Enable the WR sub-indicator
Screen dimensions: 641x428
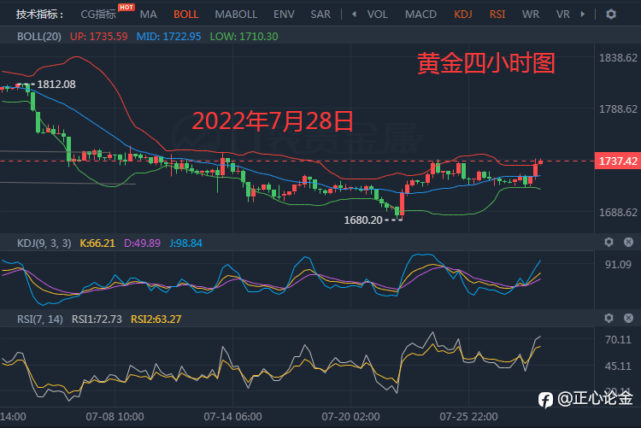coord(530,15)
